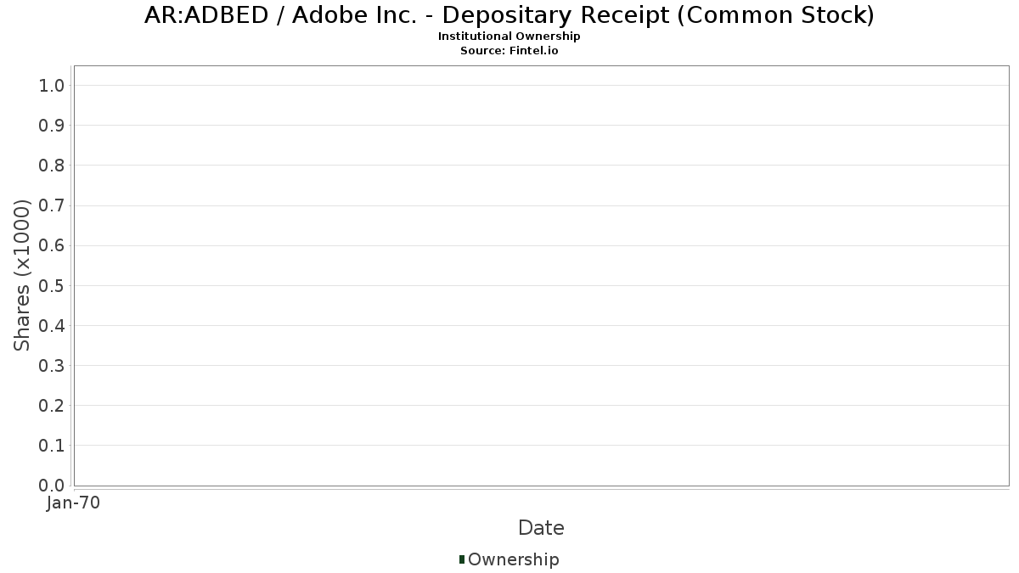Select the 0.8 value on y-axis

(52, 166)
